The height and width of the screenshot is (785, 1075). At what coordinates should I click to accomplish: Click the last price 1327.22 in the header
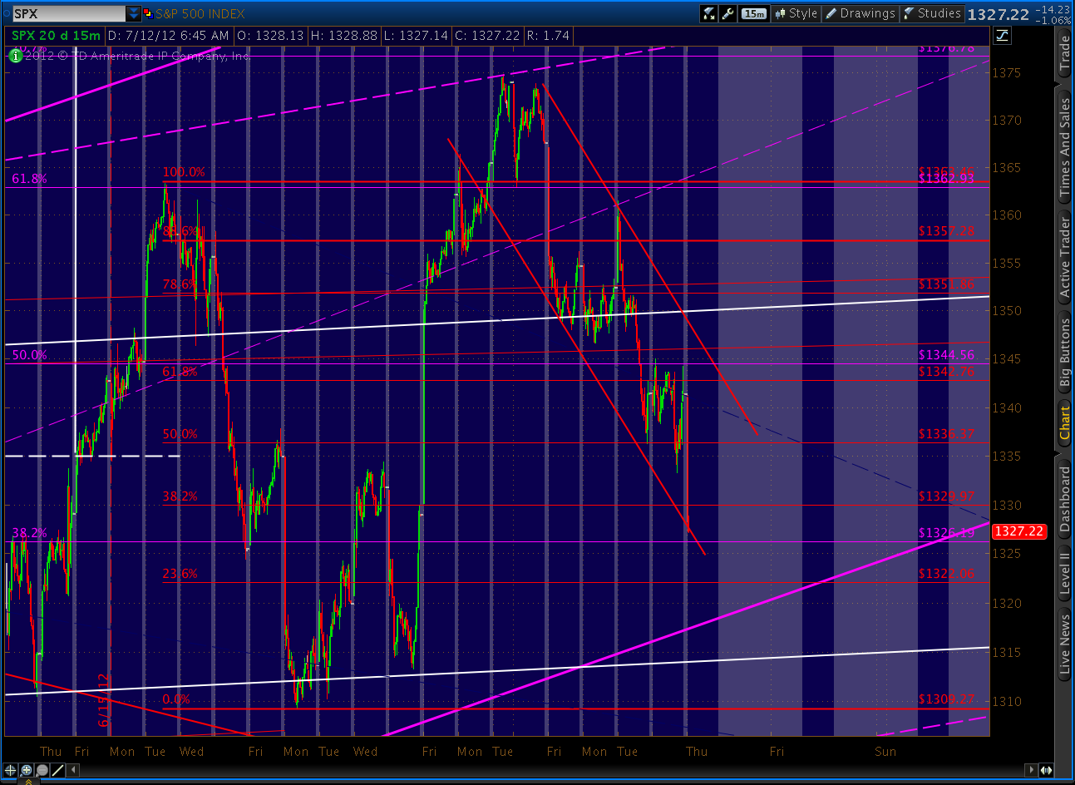point(999,14)
